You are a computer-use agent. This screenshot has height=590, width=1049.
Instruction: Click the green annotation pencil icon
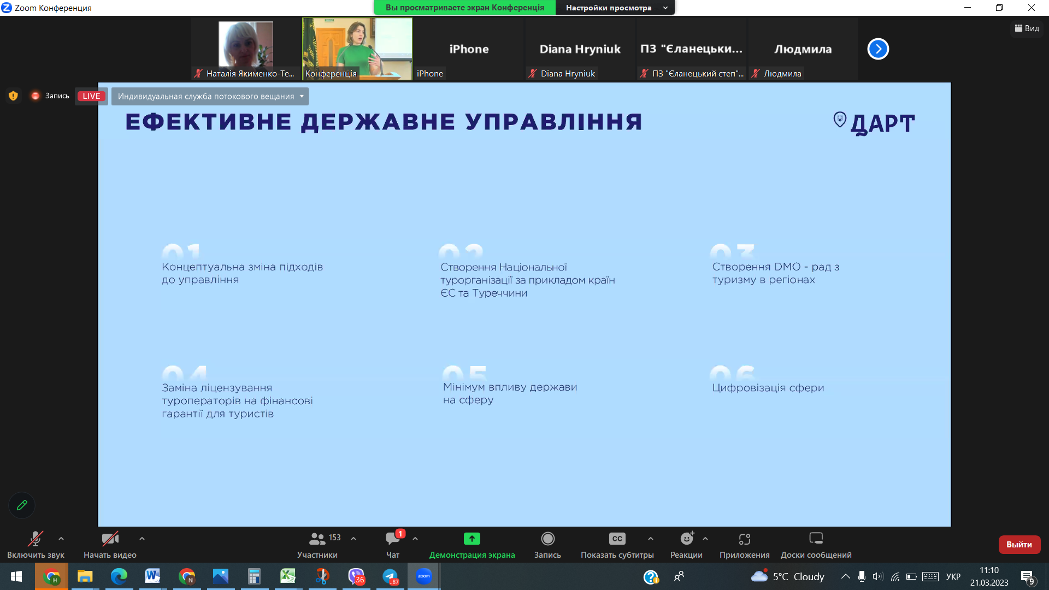pyautogui.click(x=22, y=505)
